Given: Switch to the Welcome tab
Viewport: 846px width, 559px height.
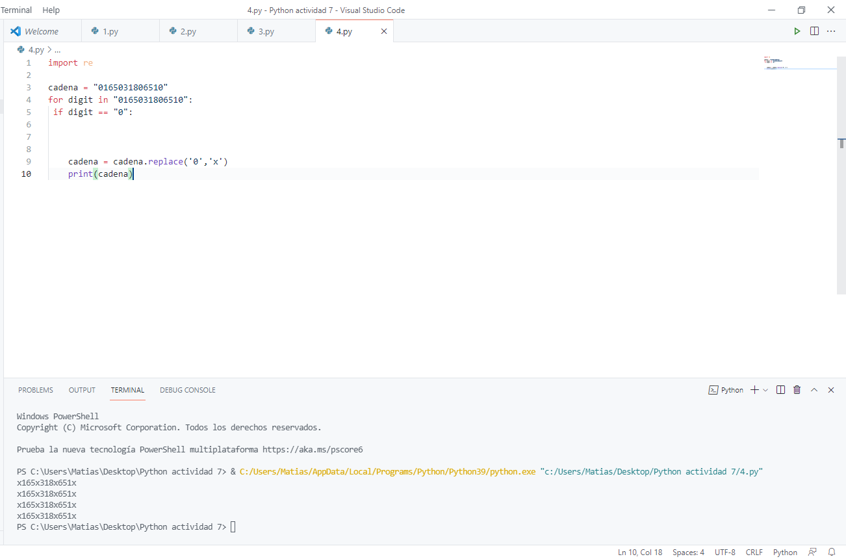Looking at the screenshot, I should (42, 31).
